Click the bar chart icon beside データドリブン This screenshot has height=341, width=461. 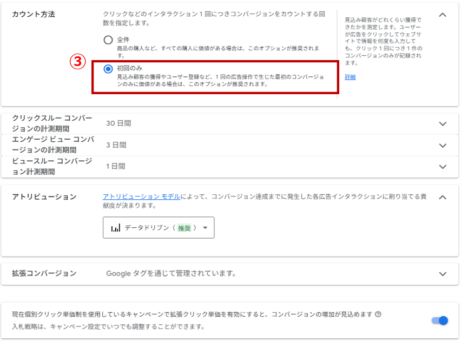tap(115, 228)
